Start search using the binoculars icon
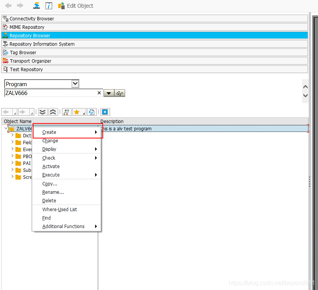318x290 pixels. (x=119, y=93)
